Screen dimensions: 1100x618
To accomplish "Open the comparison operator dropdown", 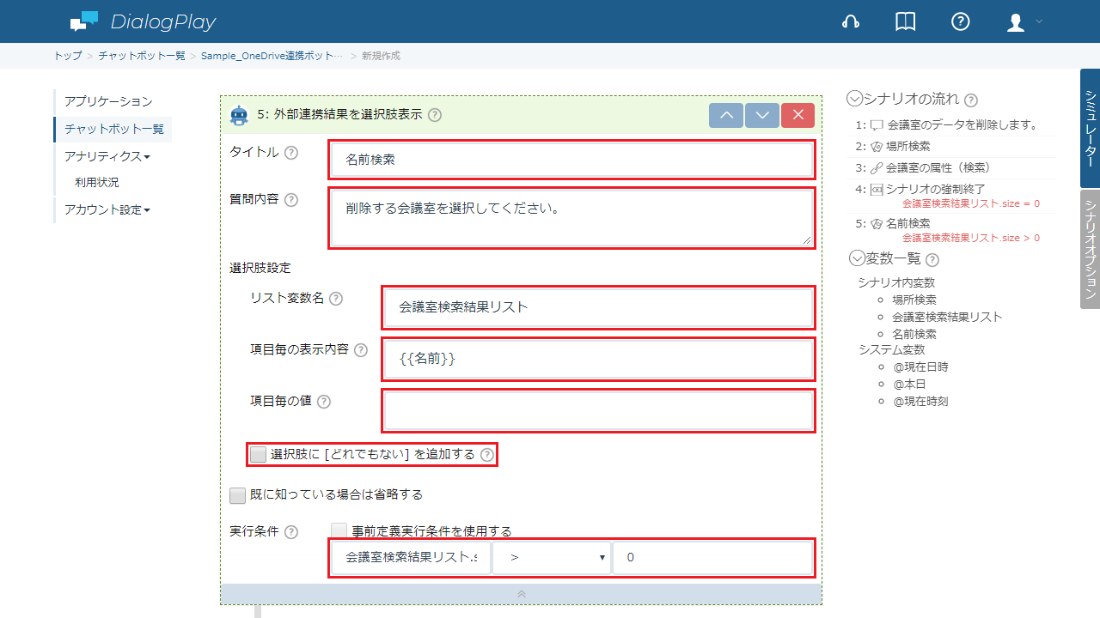I will 552,558.
